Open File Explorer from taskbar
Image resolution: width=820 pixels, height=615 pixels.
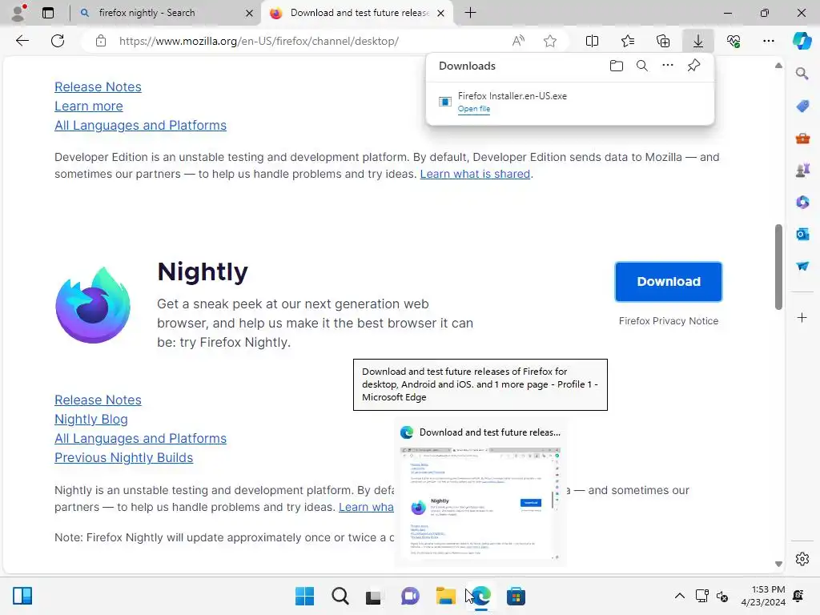click(x=445, y=596)
